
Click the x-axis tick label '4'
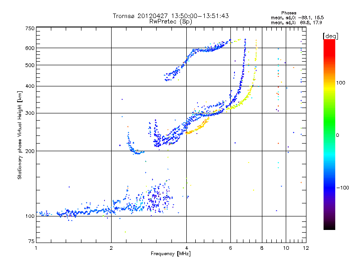coord(186,248)
